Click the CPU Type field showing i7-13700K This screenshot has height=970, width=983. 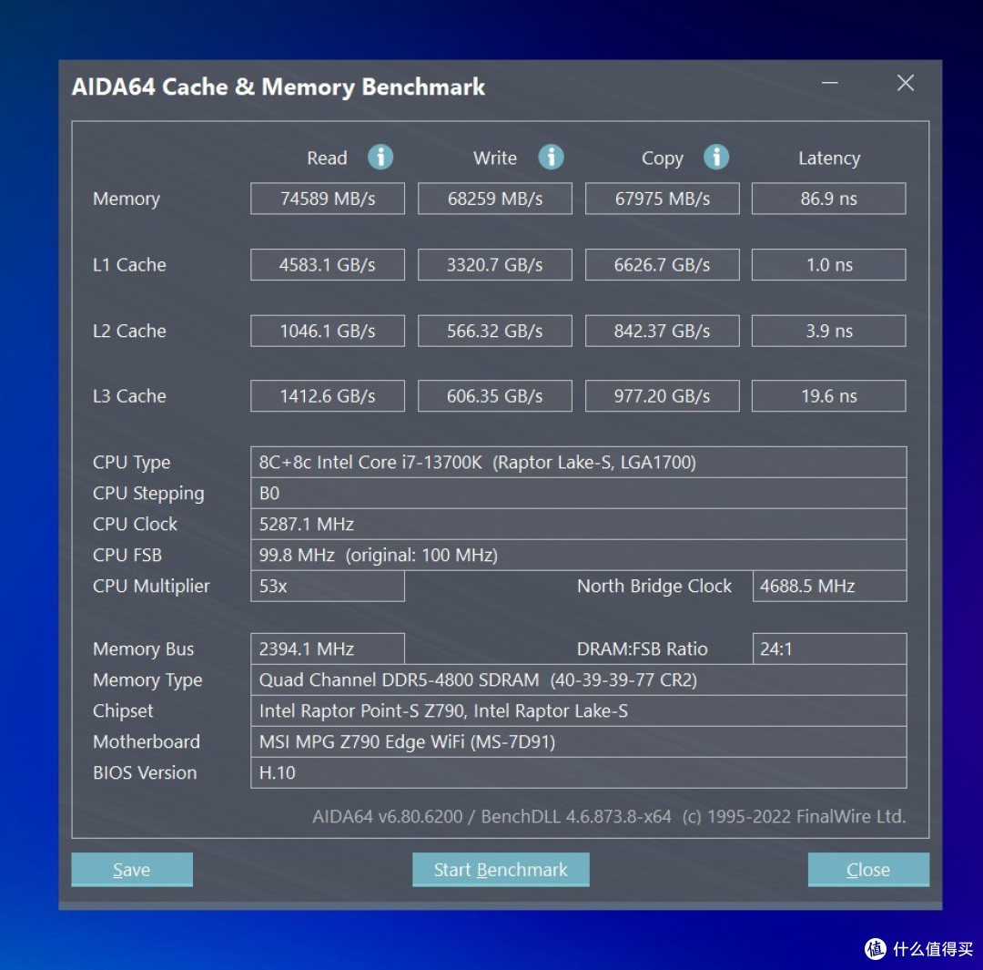[579, 463]
